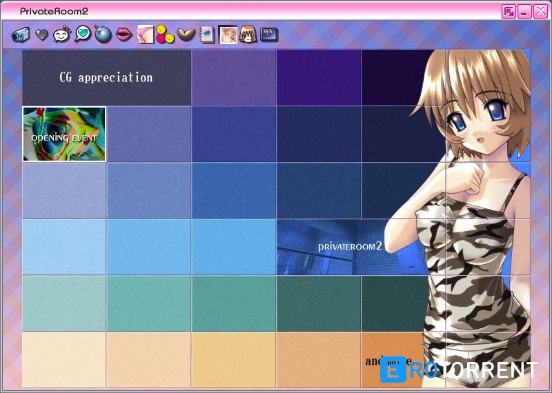Image resolution: width=552 pixels, height=393 pixels.
Task: Click the CG appreciation header tile
Action: 106,77
